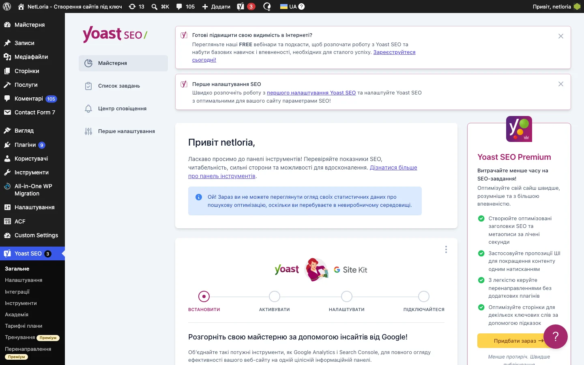Open the updates icon showing 13
The image size is (584, 365).
click(x=136, y=6)
